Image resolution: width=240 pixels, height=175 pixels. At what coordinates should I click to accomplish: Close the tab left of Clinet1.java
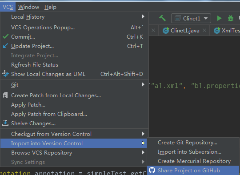pyautogui.click(x=153, y=31)
